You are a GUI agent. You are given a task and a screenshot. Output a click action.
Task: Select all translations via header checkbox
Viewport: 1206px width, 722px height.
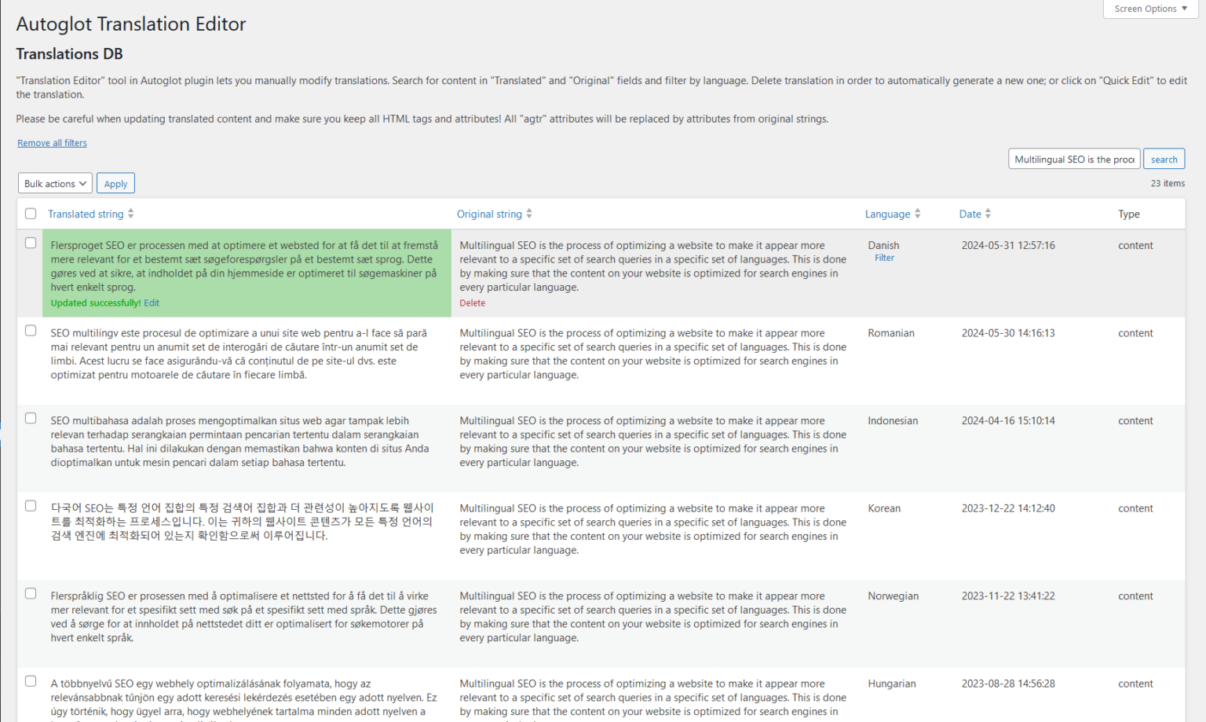31,213
